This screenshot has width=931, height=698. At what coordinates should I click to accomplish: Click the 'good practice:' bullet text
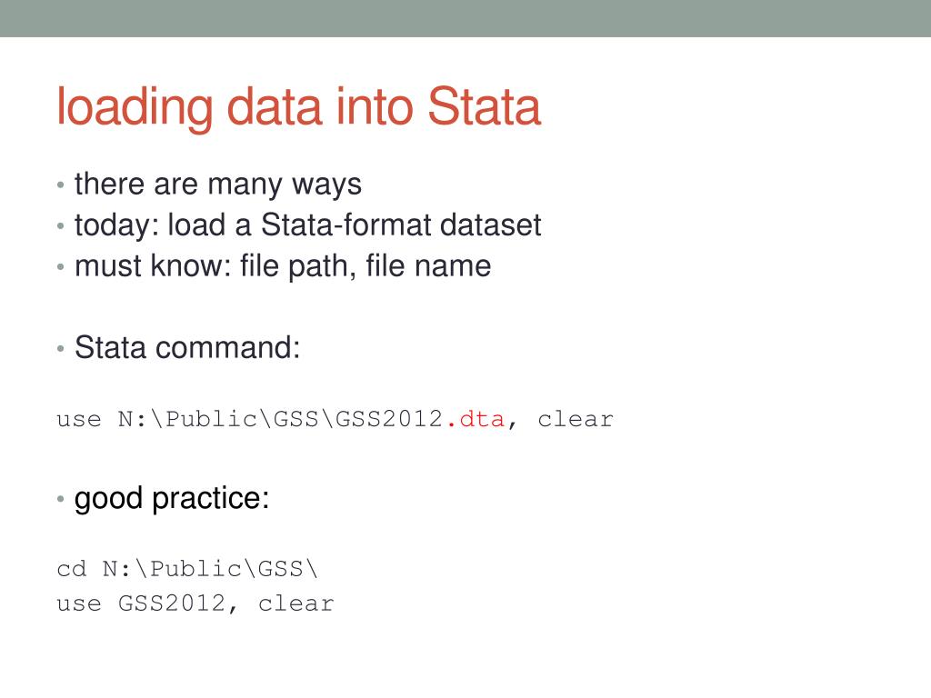[x=172, y=499]
